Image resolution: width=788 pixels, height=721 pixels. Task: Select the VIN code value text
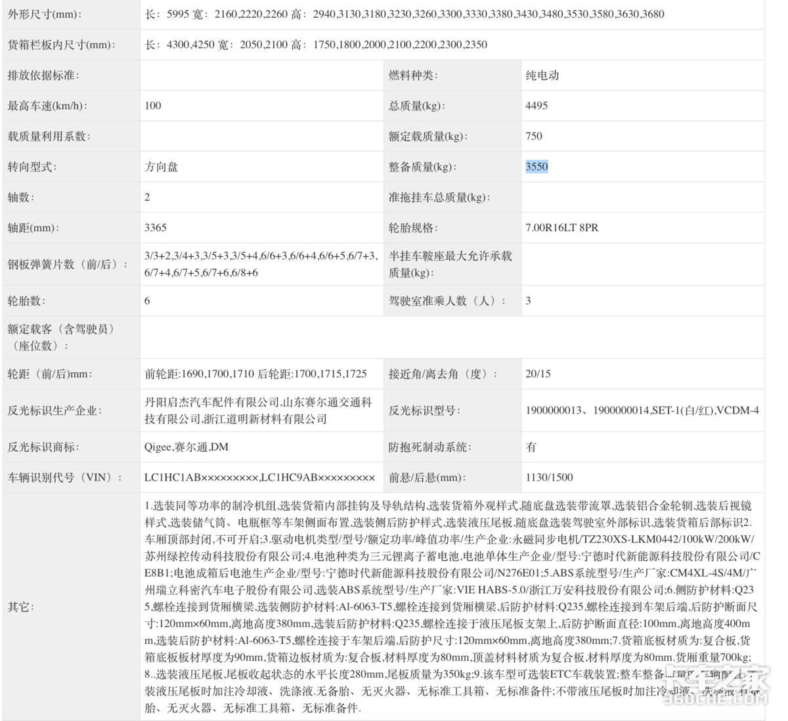coord(259,477)
